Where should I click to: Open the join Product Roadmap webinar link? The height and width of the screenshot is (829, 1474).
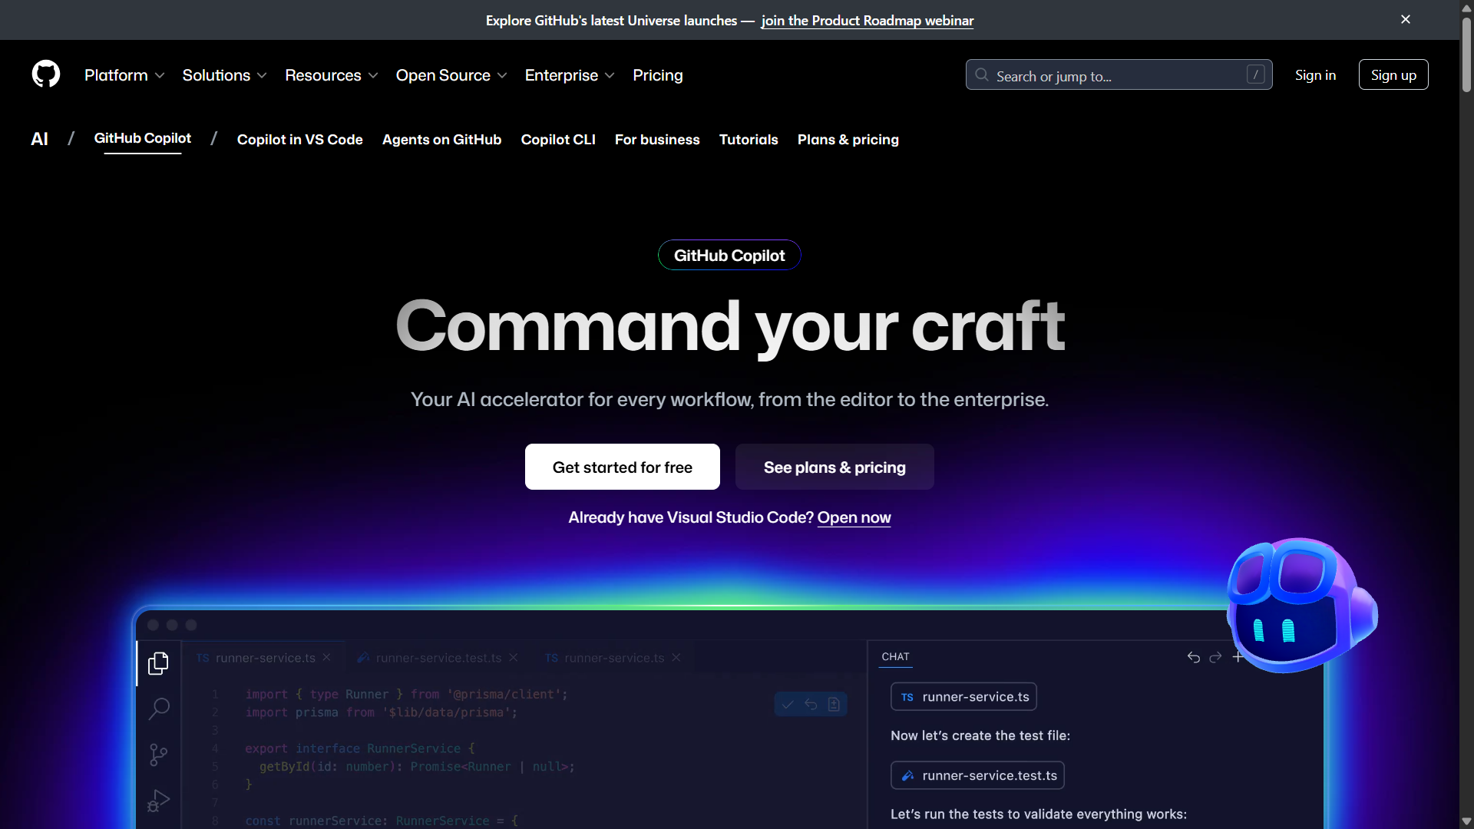[x=867, y=21]
